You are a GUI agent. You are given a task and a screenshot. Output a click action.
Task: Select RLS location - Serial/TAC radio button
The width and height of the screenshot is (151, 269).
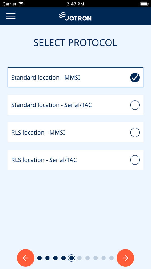point(135,160)
